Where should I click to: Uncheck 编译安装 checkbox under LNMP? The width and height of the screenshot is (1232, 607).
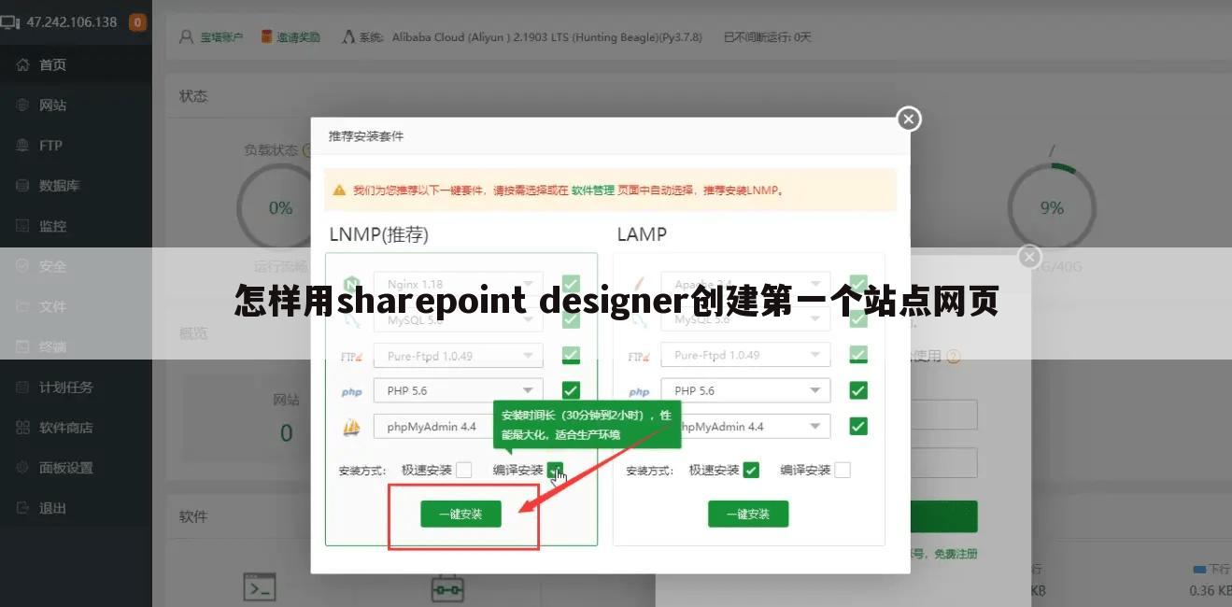pos(555,470)
